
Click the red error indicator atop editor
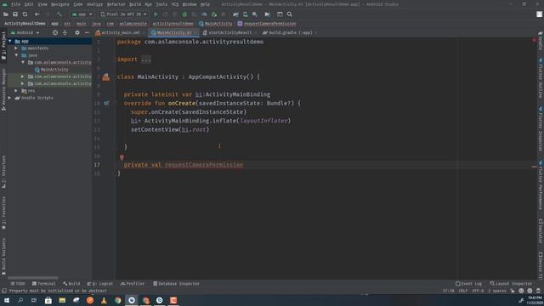[534, 40]
